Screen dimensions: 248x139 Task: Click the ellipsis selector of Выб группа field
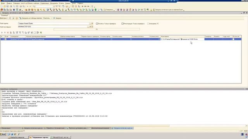tap(90, 23)
